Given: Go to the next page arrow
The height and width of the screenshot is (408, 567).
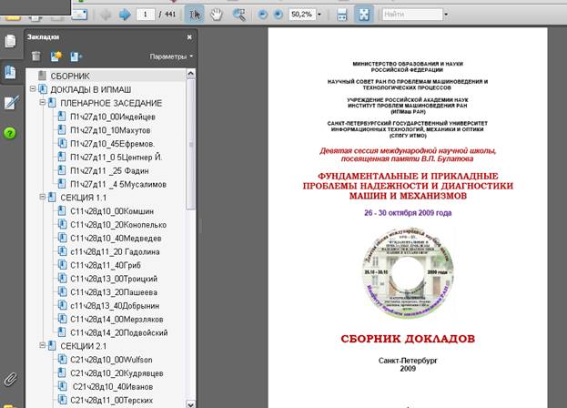Looking at the screenshot, I should coord(125,15).
